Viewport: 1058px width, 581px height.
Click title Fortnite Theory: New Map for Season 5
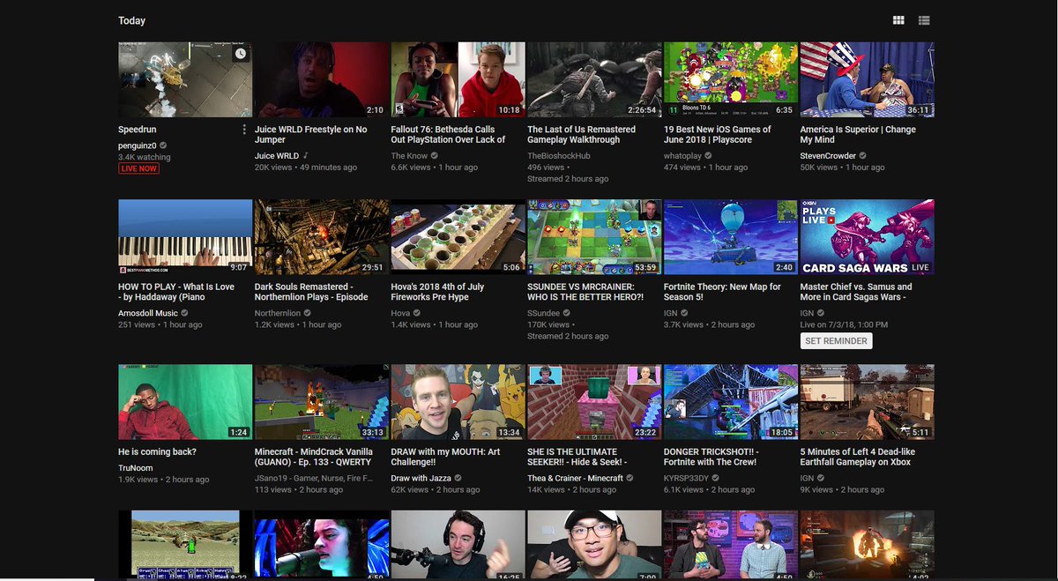point(722,292)
